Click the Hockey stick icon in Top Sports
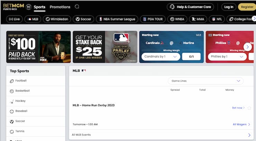 pyautogui.click(x=12, y=101)
